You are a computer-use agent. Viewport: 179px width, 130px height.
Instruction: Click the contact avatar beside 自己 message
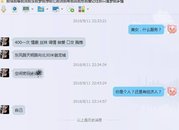(x=5, y=110)
